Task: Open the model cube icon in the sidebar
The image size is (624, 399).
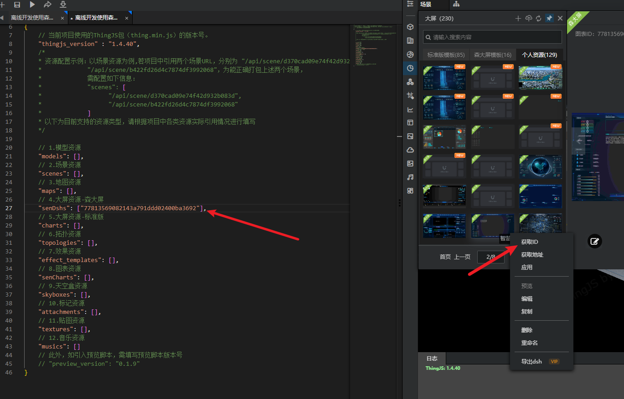Action: click(410, 27)
